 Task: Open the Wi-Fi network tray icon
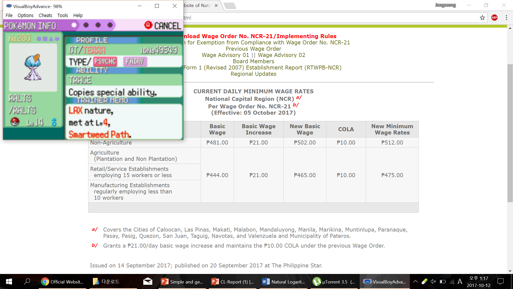452,282
